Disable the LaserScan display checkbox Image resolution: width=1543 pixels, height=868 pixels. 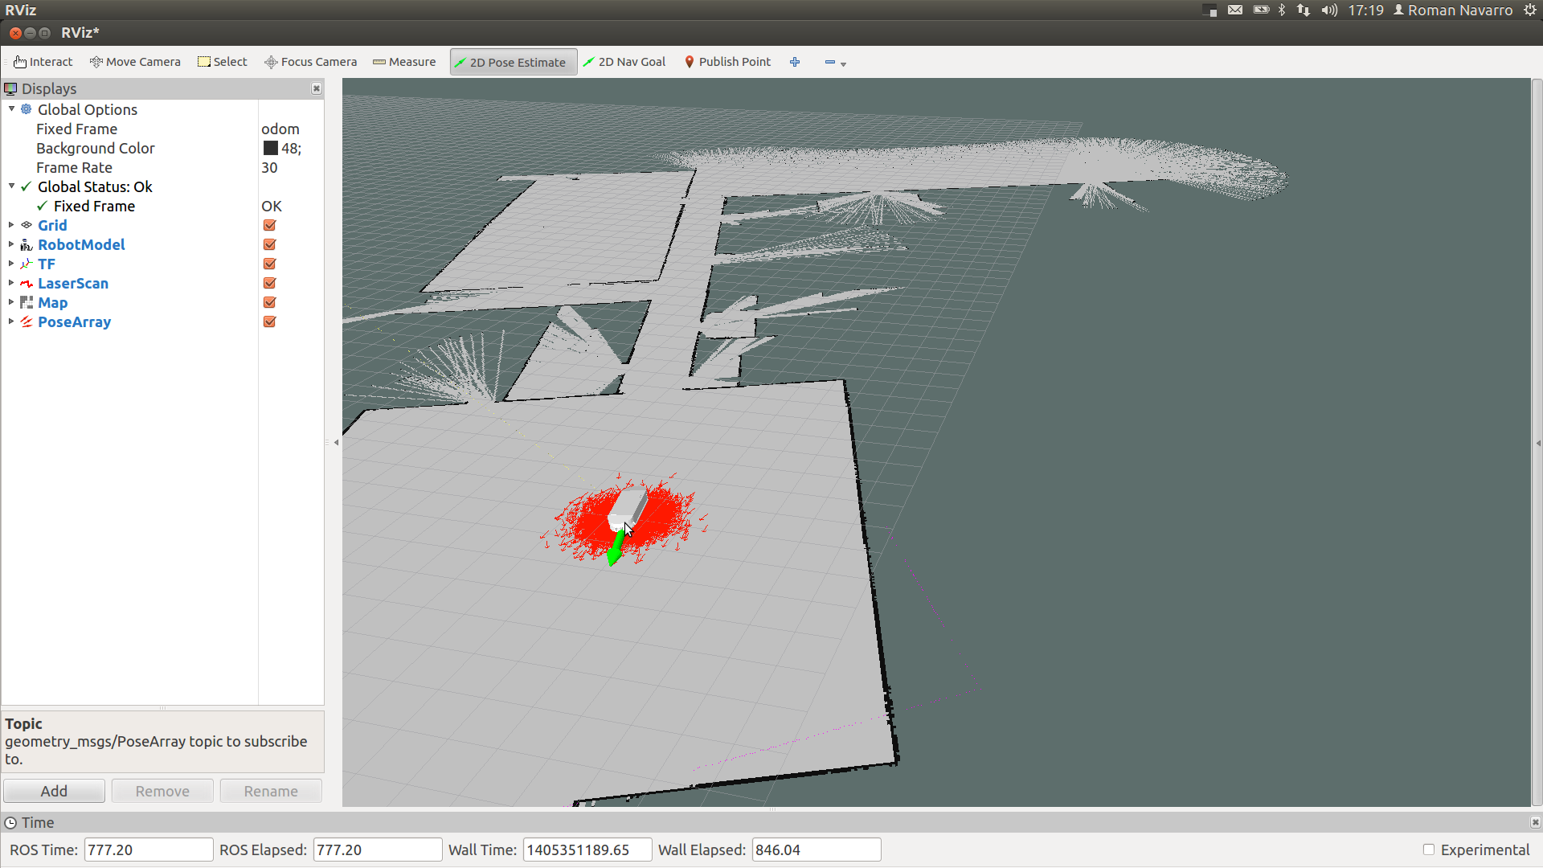coord(270,283)
